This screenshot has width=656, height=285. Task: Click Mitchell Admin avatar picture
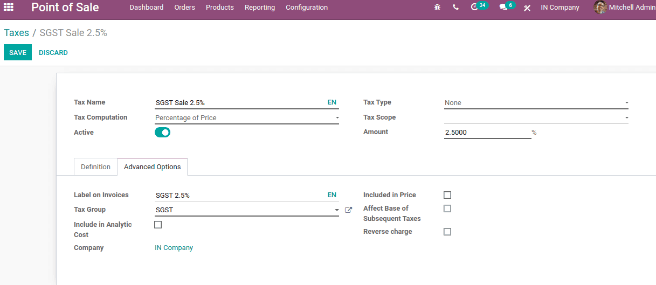click(x=600, y=8)
